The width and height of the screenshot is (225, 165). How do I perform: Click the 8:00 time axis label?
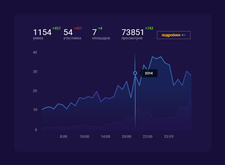(64, 136)
